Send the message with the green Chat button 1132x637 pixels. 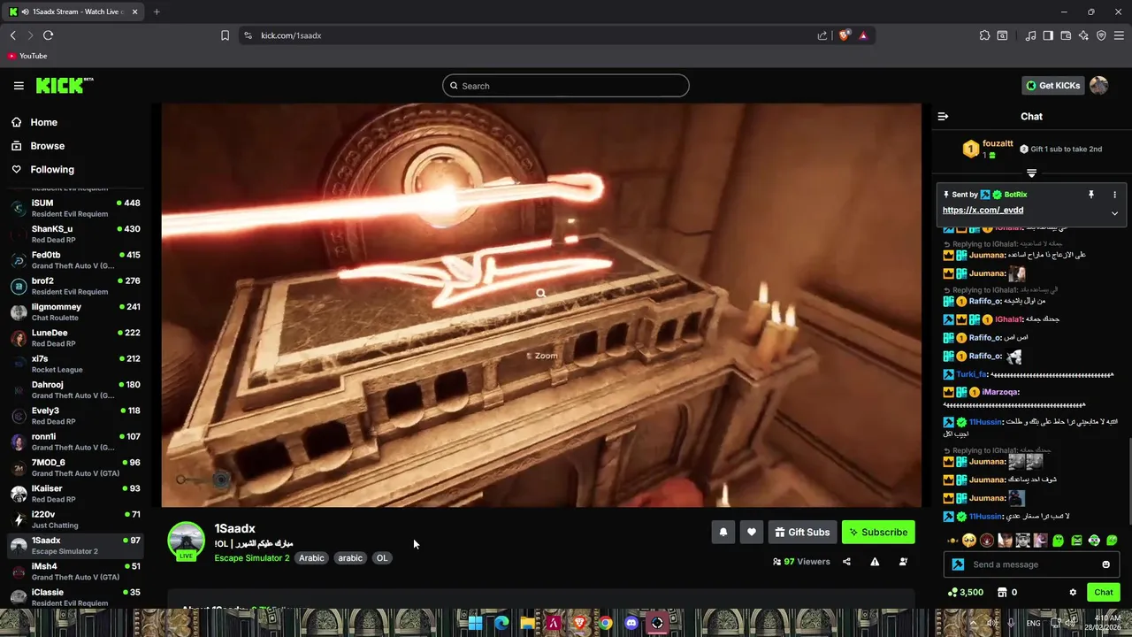point(1103,593)
